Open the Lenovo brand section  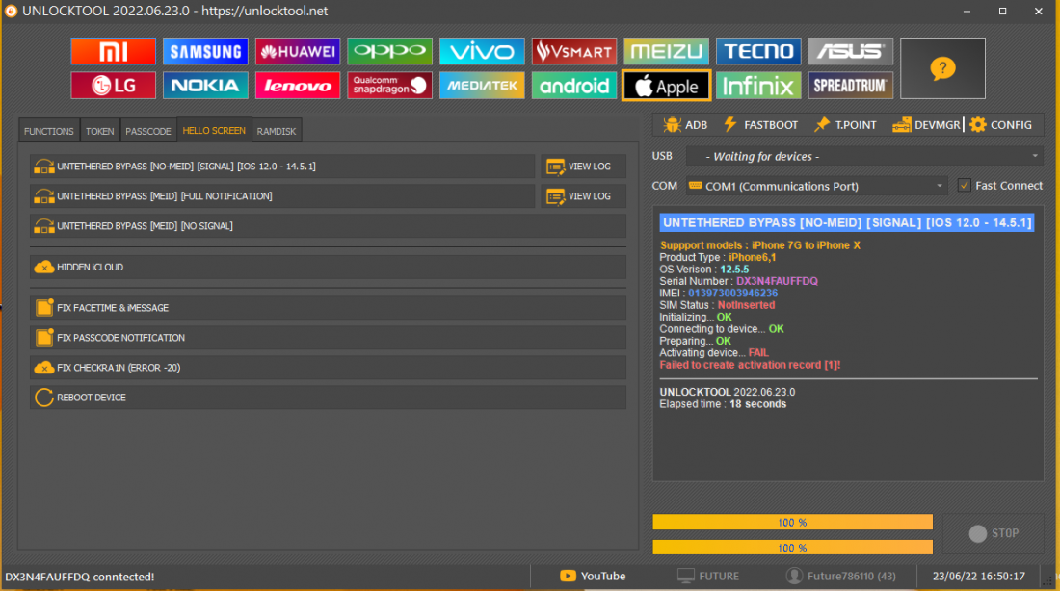point(298,86)
